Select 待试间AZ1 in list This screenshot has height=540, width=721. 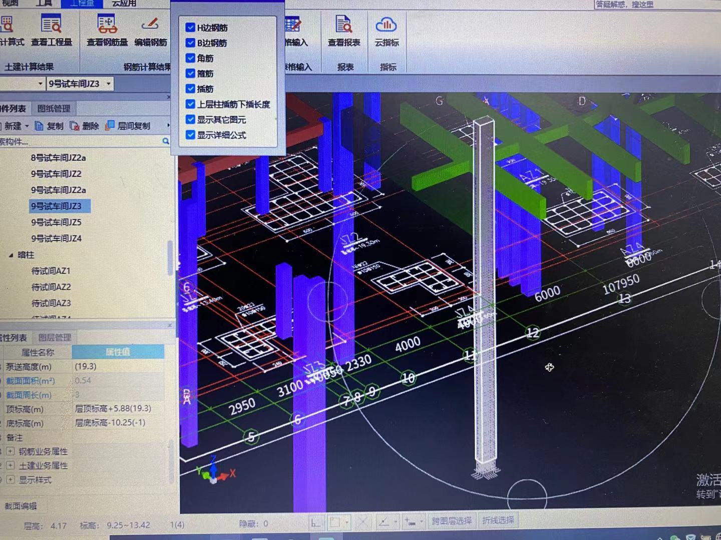(x=51, y=271)
